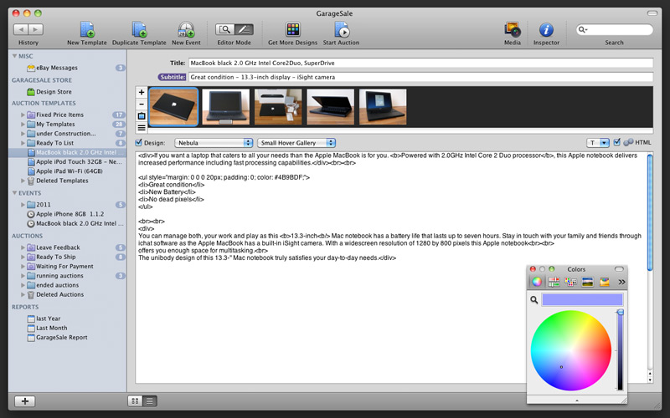
Task: Switch to list view
Action: tap(150, 401)
